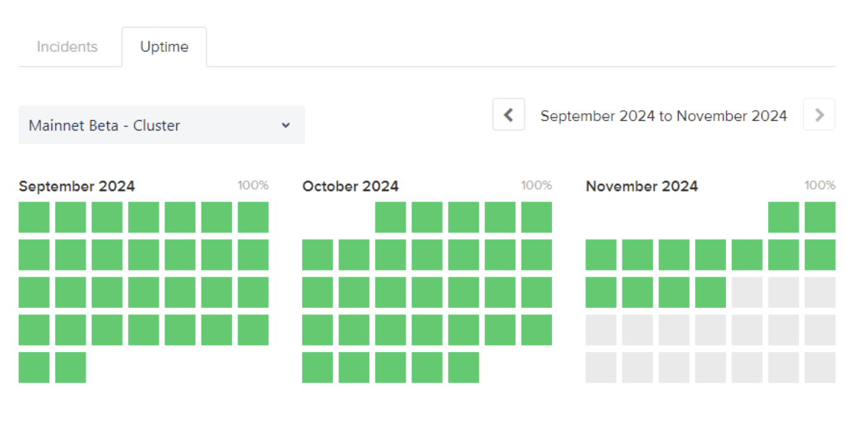Select the last green November square
This screenshot has height=426, width=855.
click(x=710, y=293)
